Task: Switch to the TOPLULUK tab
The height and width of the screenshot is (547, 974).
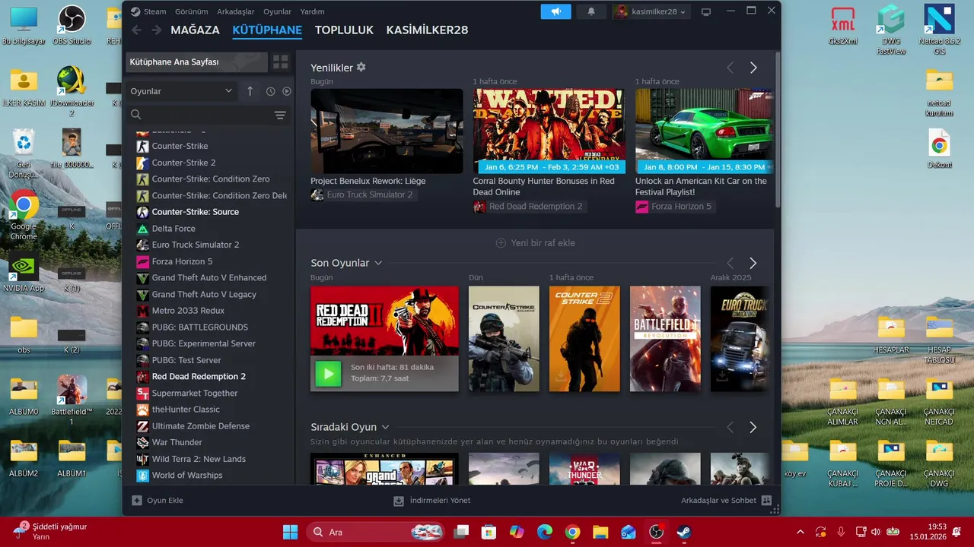Action: [344, 30]
